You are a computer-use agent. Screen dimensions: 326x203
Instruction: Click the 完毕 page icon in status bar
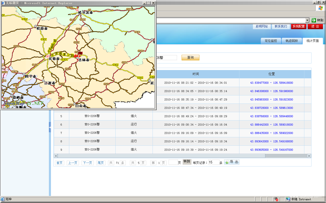(3, 199)
